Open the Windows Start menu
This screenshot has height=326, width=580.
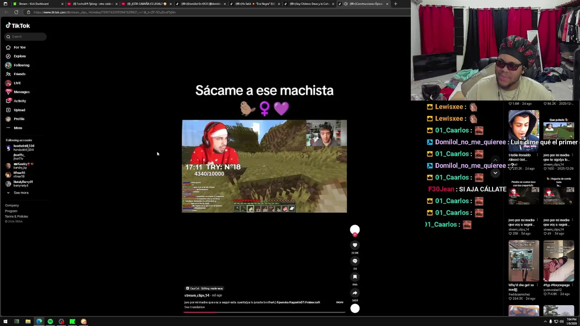coord(5,321)
